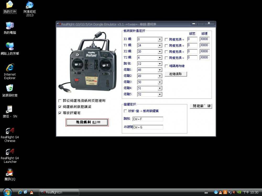
Task: Launch Internet Explorer from quick launch bar
Action: coord(20,192)
